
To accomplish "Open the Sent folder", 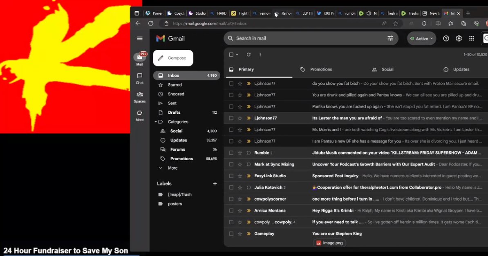I will (x=186, y=103).
